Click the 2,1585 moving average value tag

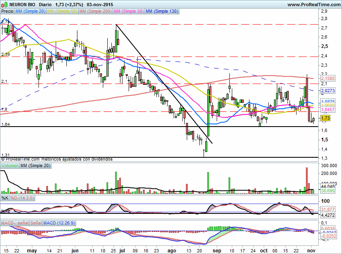[x=328, y=78]
